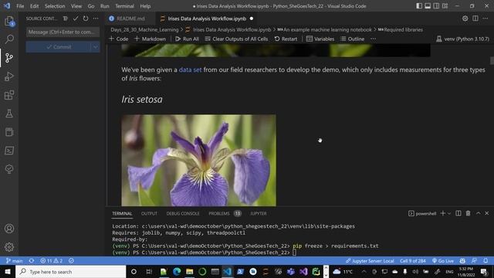Click the Windows taskbar search box

point(71,271)
